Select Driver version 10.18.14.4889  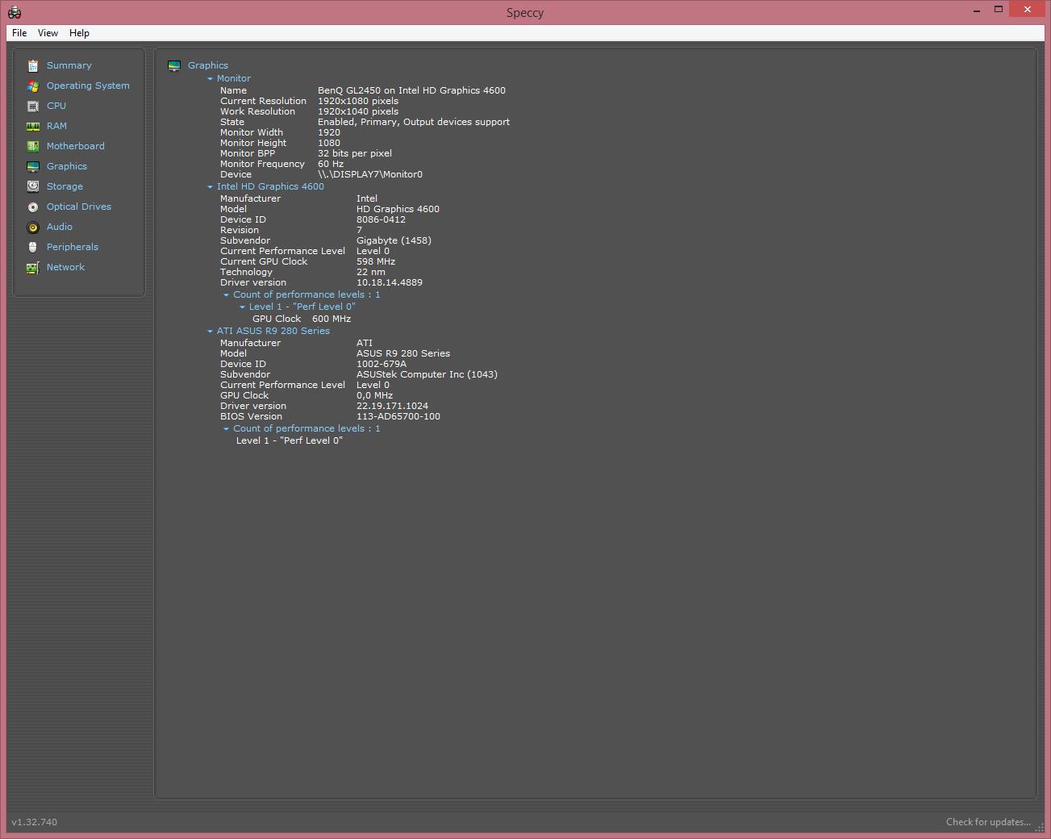point(389,282)
